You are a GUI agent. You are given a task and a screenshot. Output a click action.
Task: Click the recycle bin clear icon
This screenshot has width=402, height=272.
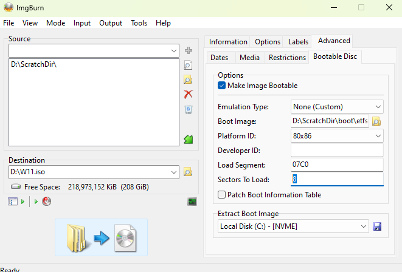[x=189, y=109]
